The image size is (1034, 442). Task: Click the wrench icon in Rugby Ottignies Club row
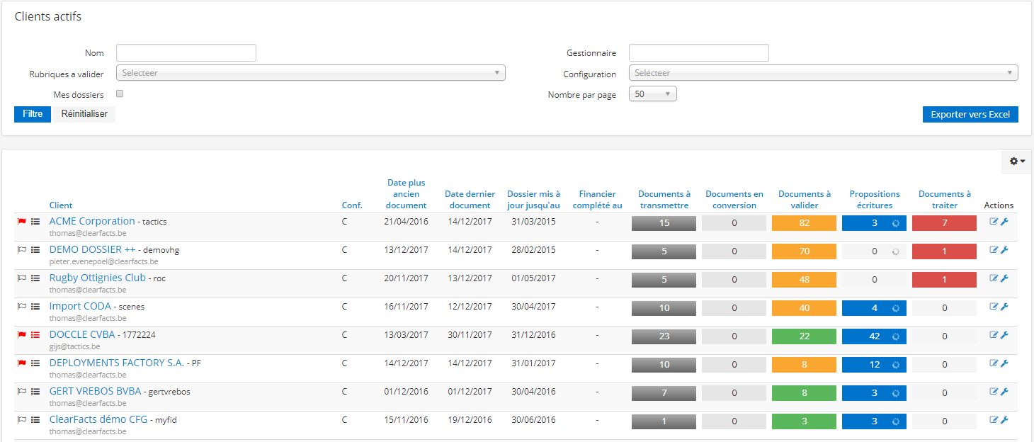[x=1004, y=278]
